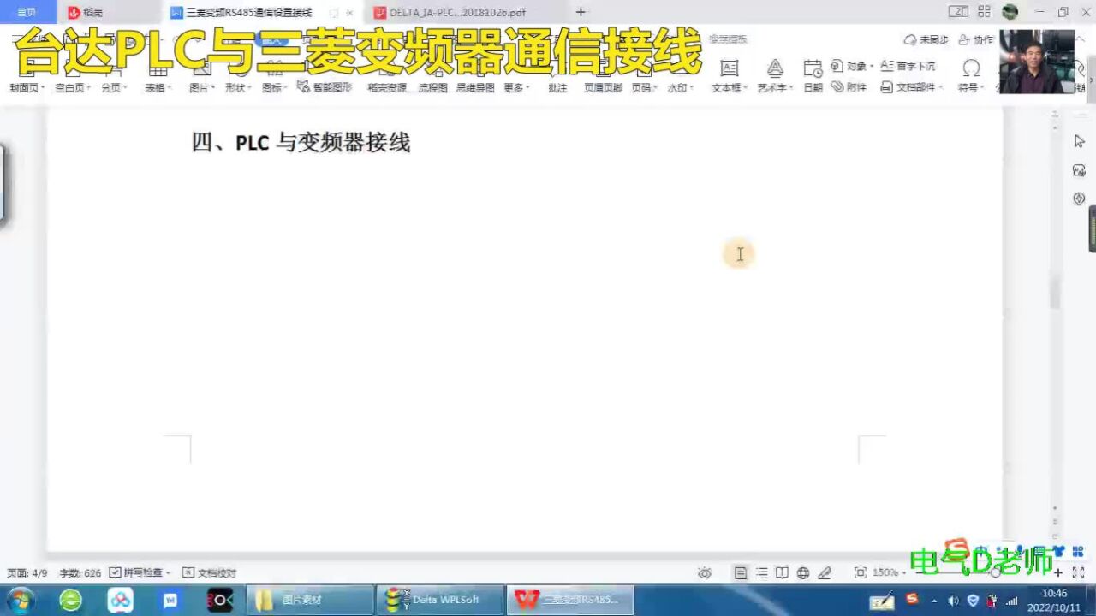Close the 三菱变频RS485 document tab
Screen dimensions: 1096x616
349,13
